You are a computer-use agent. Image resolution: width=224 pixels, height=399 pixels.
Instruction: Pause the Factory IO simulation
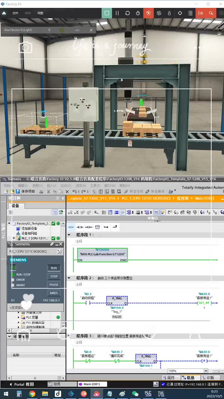coord(117,13)
